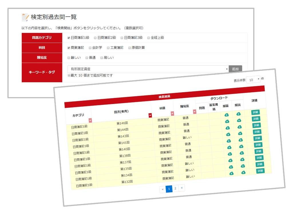Download 解答 for the 第135回 row
Screen dimensions: 293x220
click(x=230, y=160)
